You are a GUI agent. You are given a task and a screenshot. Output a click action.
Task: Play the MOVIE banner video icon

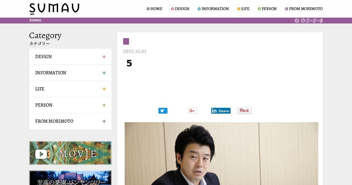[x=41, y=154]
